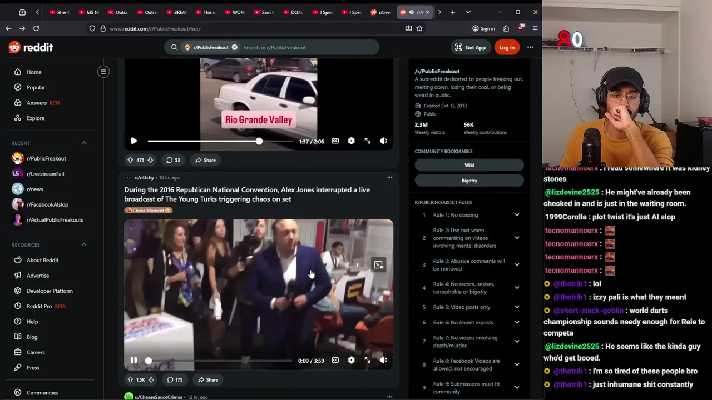Upvote the Rio Grande Valley post
The height and width of the screenshot is (400, 712).
130,160
